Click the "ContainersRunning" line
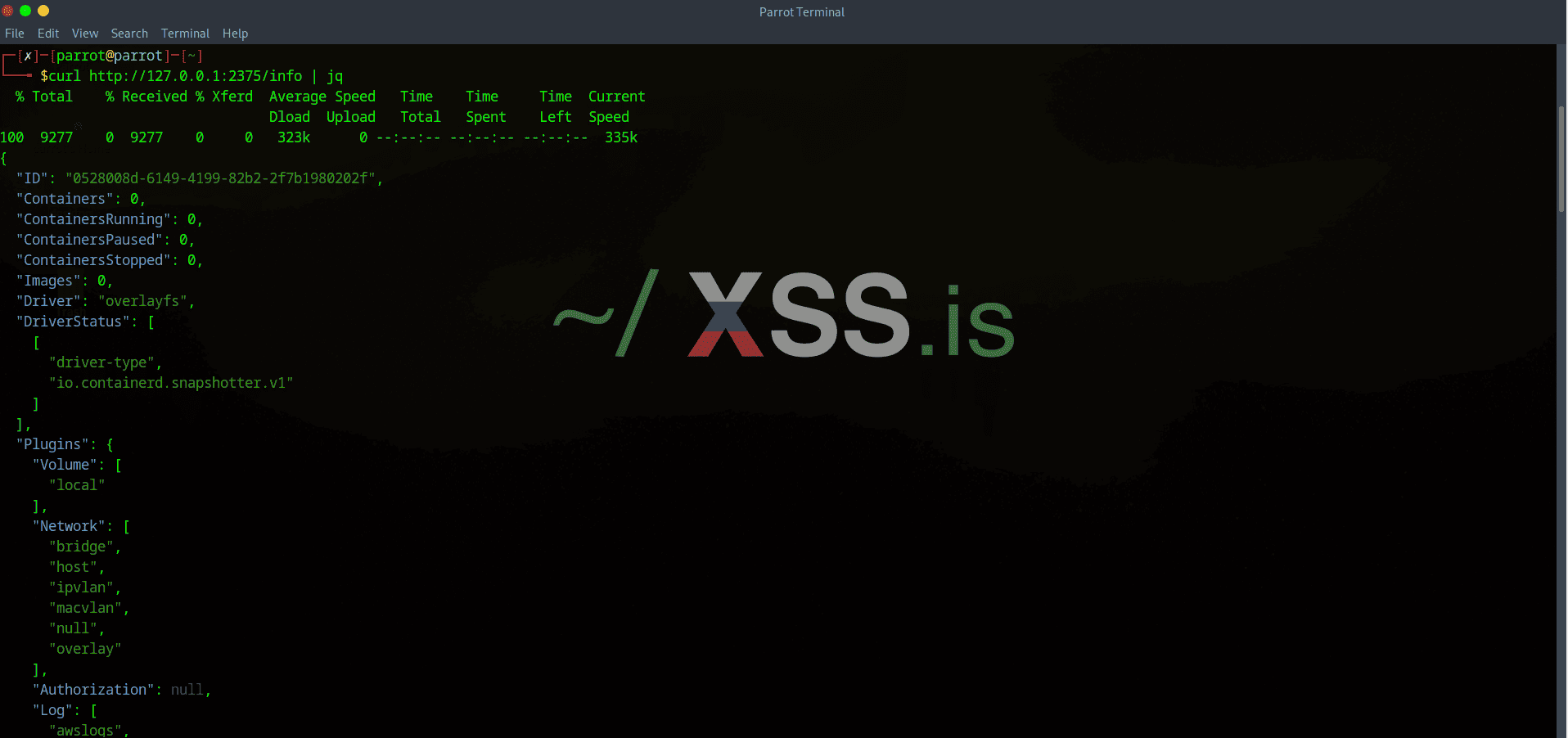 tap(110, 219)
